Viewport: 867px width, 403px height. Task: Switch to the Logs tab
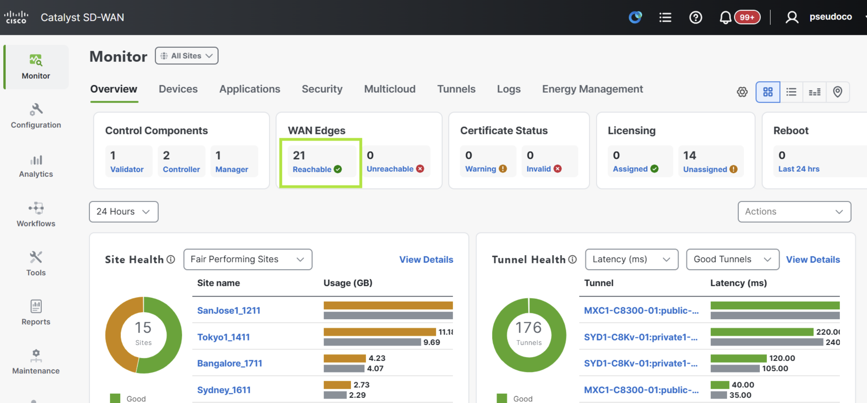click(x=509, y=89)
